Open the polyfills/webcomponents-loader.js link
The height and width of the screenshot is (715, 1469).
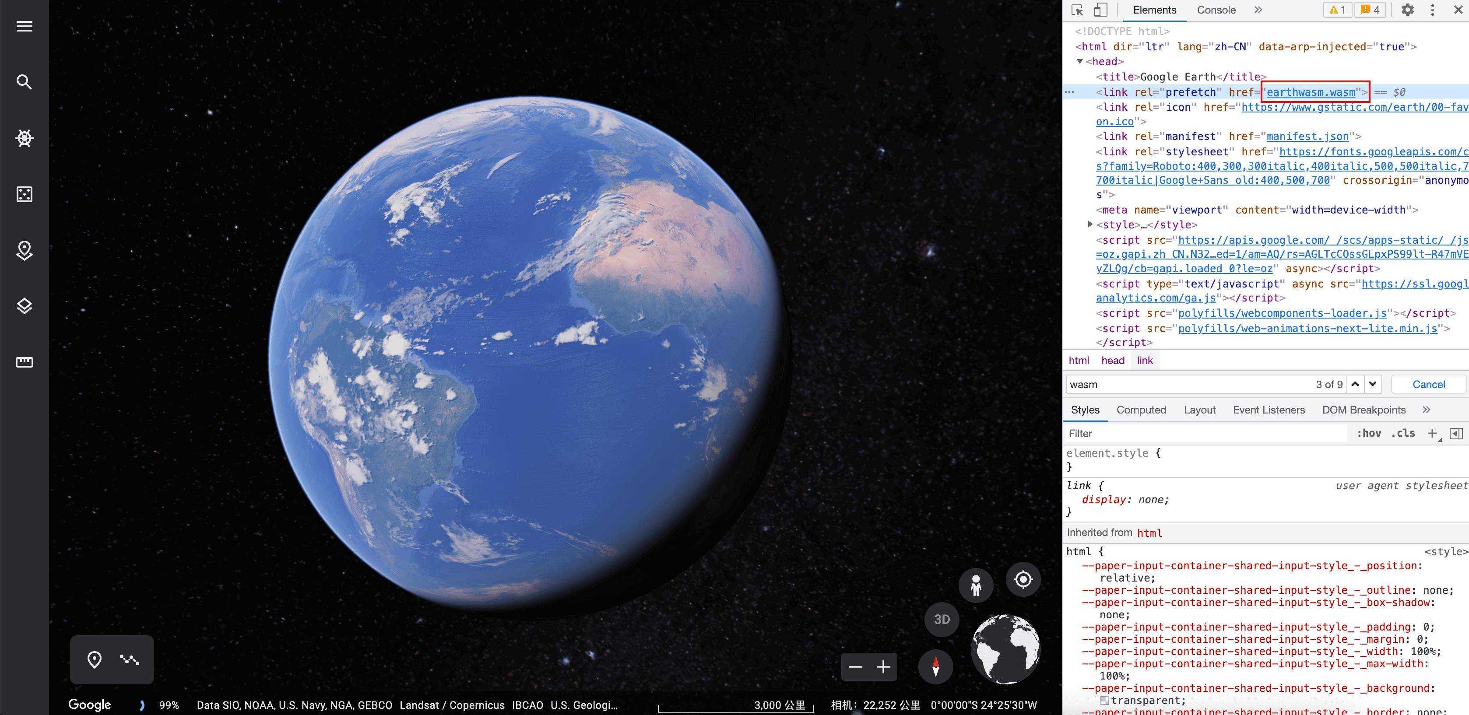tap(1282, 314)
